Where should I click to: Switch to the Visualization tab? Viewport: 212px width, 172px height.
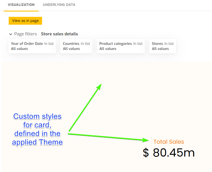pos(21,5)
